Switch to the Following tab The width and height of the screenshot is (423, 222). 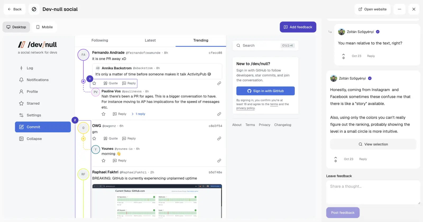point(100,40)
